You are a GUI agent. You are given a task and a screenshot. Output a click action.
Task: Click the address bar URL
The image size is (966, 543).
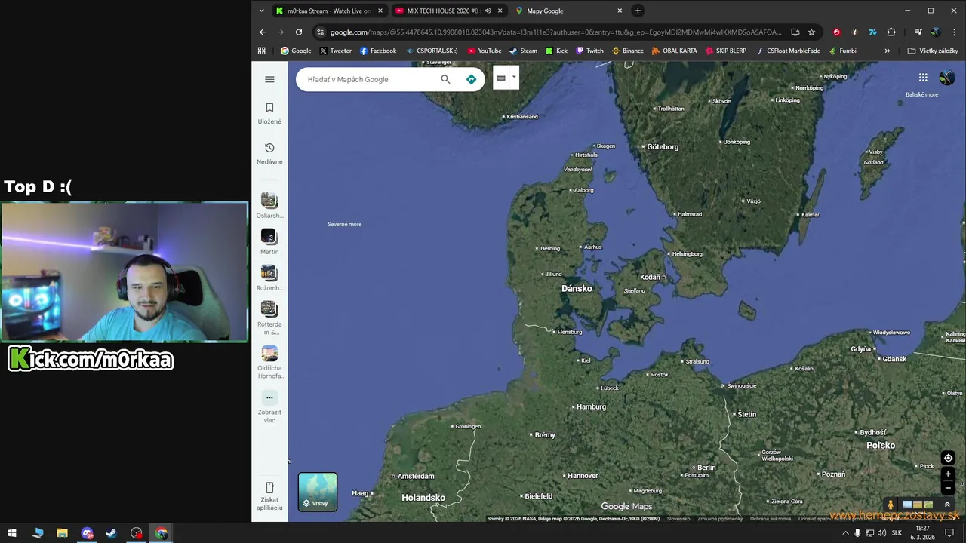(x=555, y=32)
